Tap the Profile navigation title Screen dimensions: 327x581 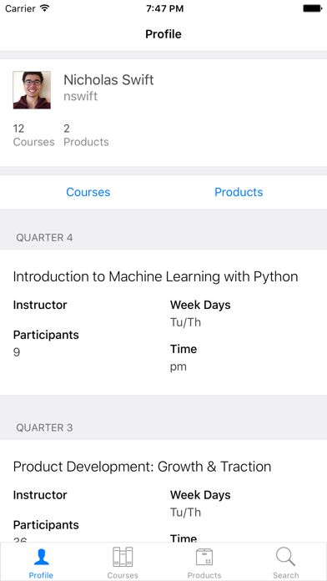pyautogui.click(x=163, y=34)
